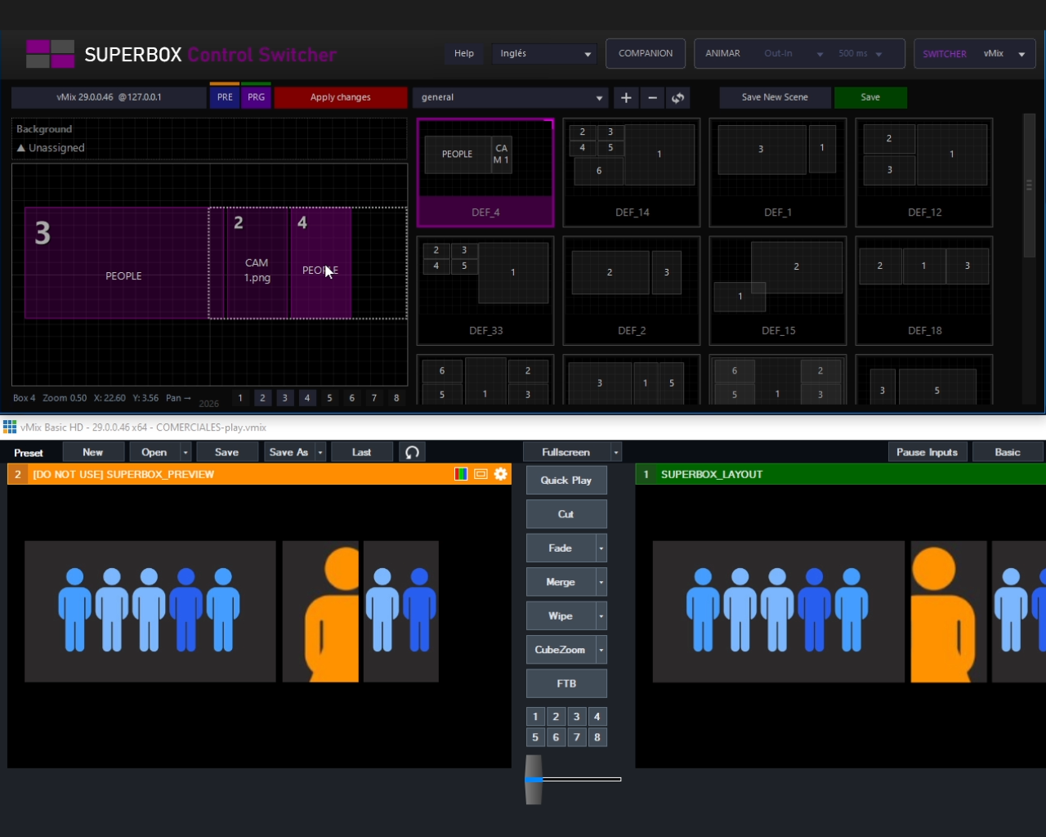This screenshot has width=1046, height=837.
Task: Click the scenes panel vertical scrollbar
Action: click(x=1030, y=186)
